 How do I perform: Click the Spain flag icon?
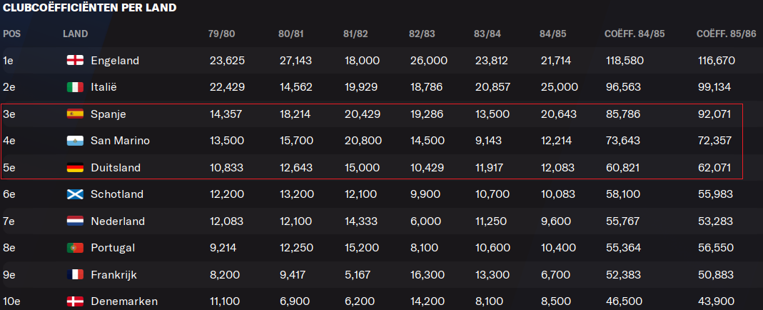75,114
